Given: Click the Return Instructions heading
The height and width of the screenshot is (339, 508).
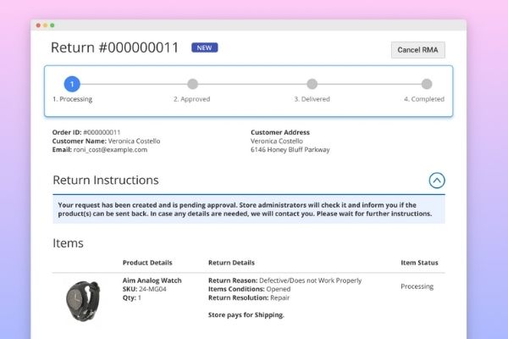Looking at the screenshot, I should [106, 181].
